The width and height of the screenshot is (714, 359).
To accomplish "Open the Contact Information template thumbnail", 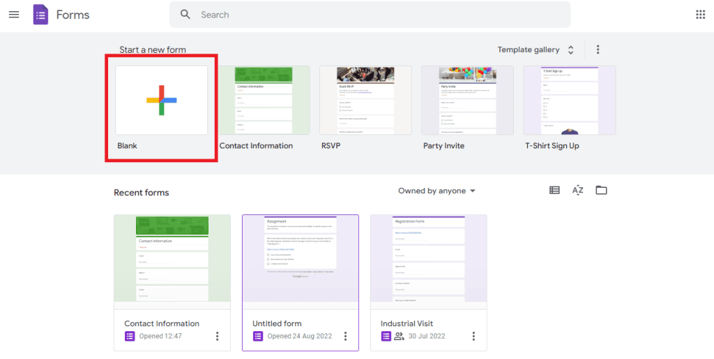I will click(x=264, y=100).
